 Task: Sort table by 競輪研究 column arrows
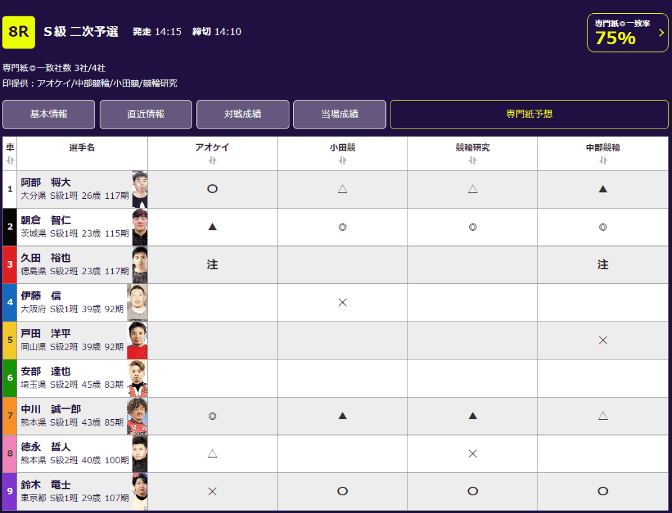coord(472,161)
